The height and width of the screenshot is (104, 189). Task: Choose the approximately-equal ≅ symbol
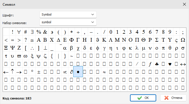pos(32,40)
